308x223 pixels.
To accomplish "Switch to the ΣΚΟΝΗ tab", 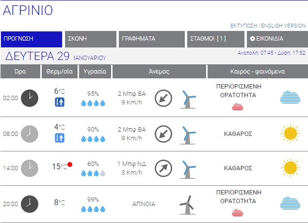I will click(x=91, y=39).
